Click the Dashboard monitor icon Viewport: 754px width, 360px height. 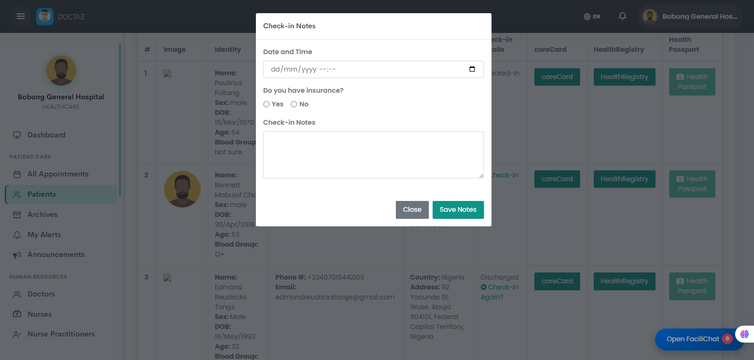(17, 135)
